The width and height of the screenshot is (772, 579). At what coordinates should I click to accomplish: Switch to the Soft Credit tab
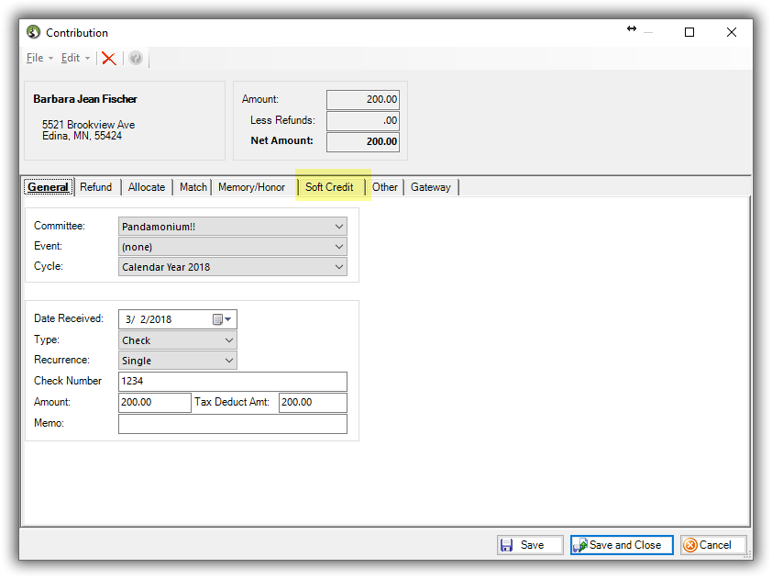(x=329, y=187)
